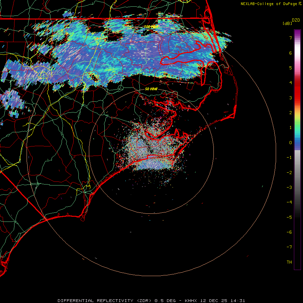Click the positive 2 scale label
This screenshot has height=303, width=303.
click(291, 113)
